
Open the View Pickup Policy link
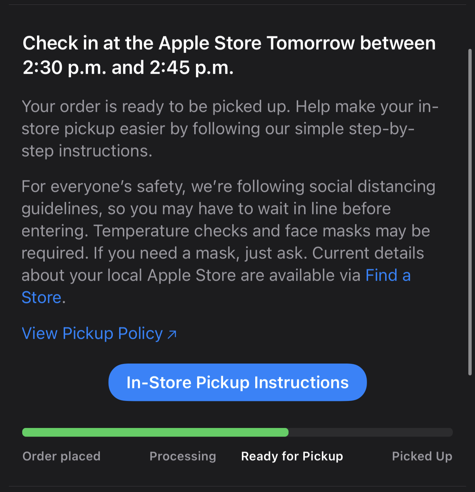point(92,334)
